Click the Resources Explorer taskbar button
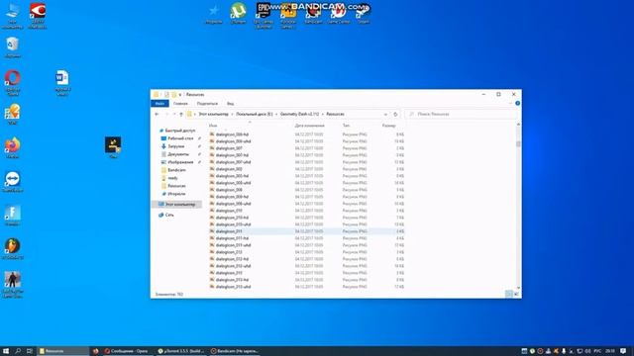 click(x=62, y=351)
